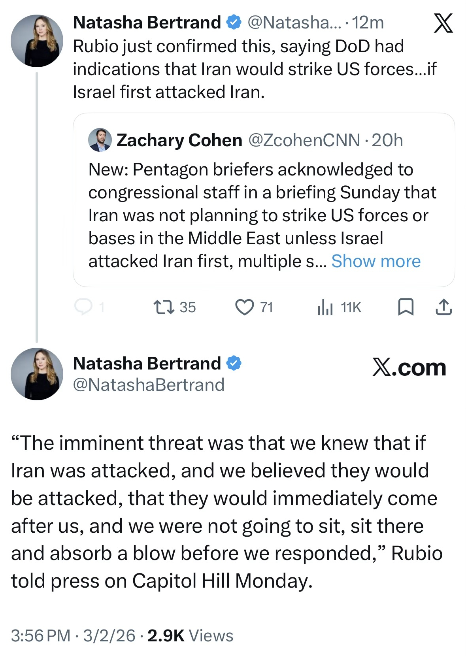Open Zachary Cohen's avatar
Image resolution: width=466 pixels, height=656 pixels.
tap(100, 140)
